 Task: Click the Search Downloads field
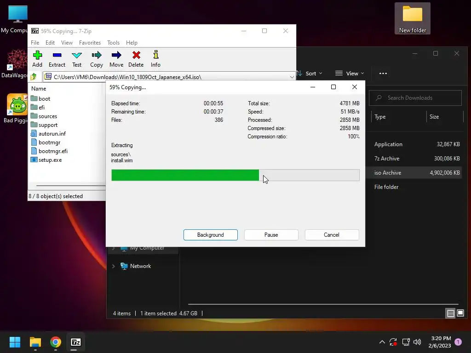click(415, 98)
